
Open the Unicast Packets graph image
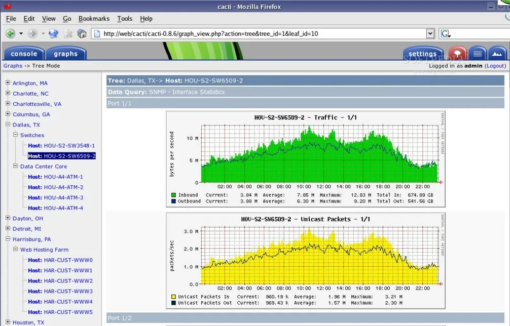[x=305, y=260]
